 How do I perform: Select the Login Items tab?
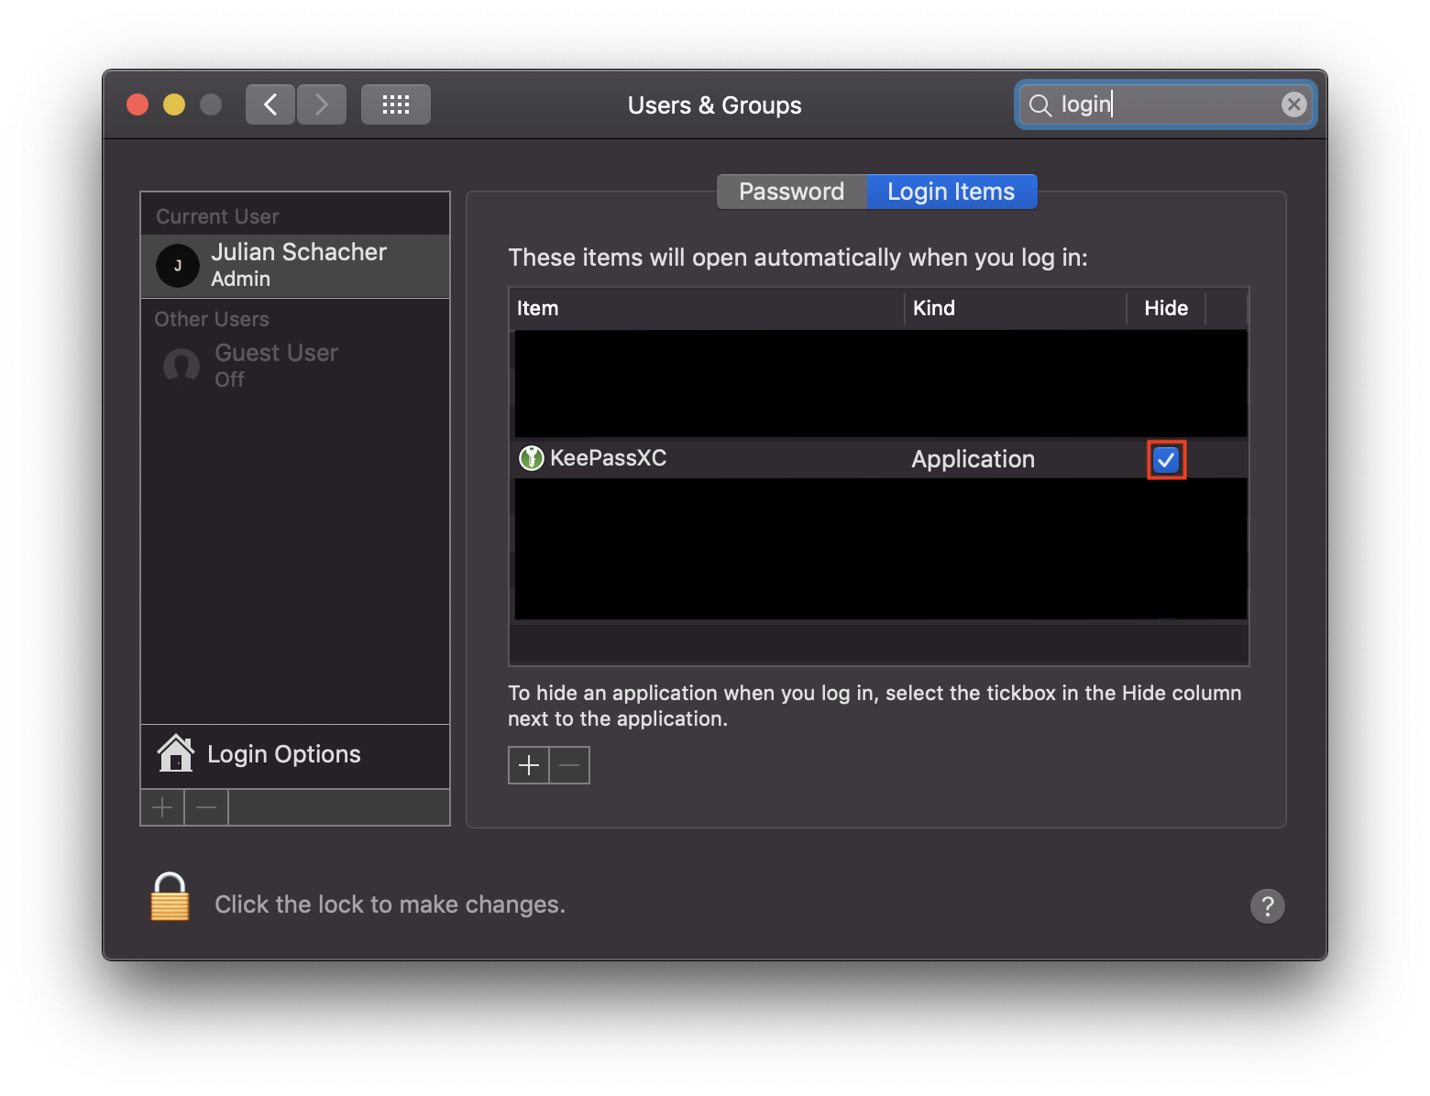[950, 192]
